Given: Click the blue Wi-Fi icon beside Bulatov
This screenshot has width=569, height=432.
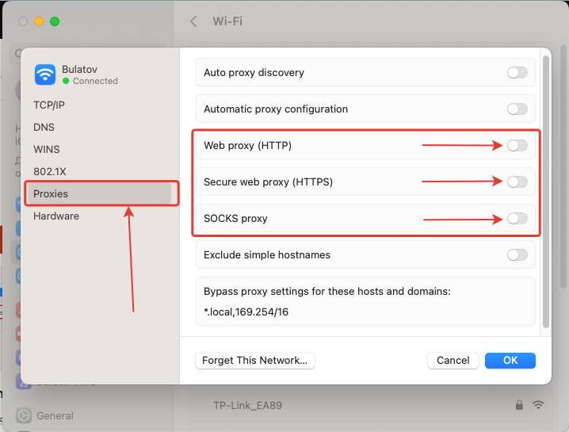Looking at the screenshot, I should click(45, 75).
